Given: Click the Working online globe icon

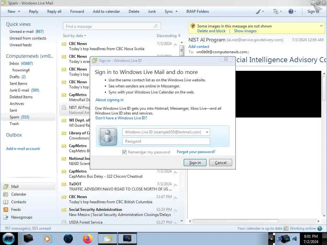Looking at the screenshot, I should (x=320, y=228).
